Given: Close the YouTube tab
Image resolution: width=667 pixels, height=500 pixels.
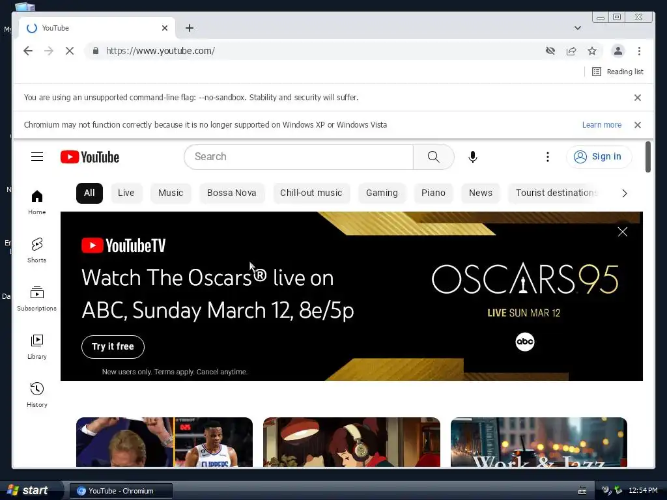Looking at the screenshot, I should 165,28.
